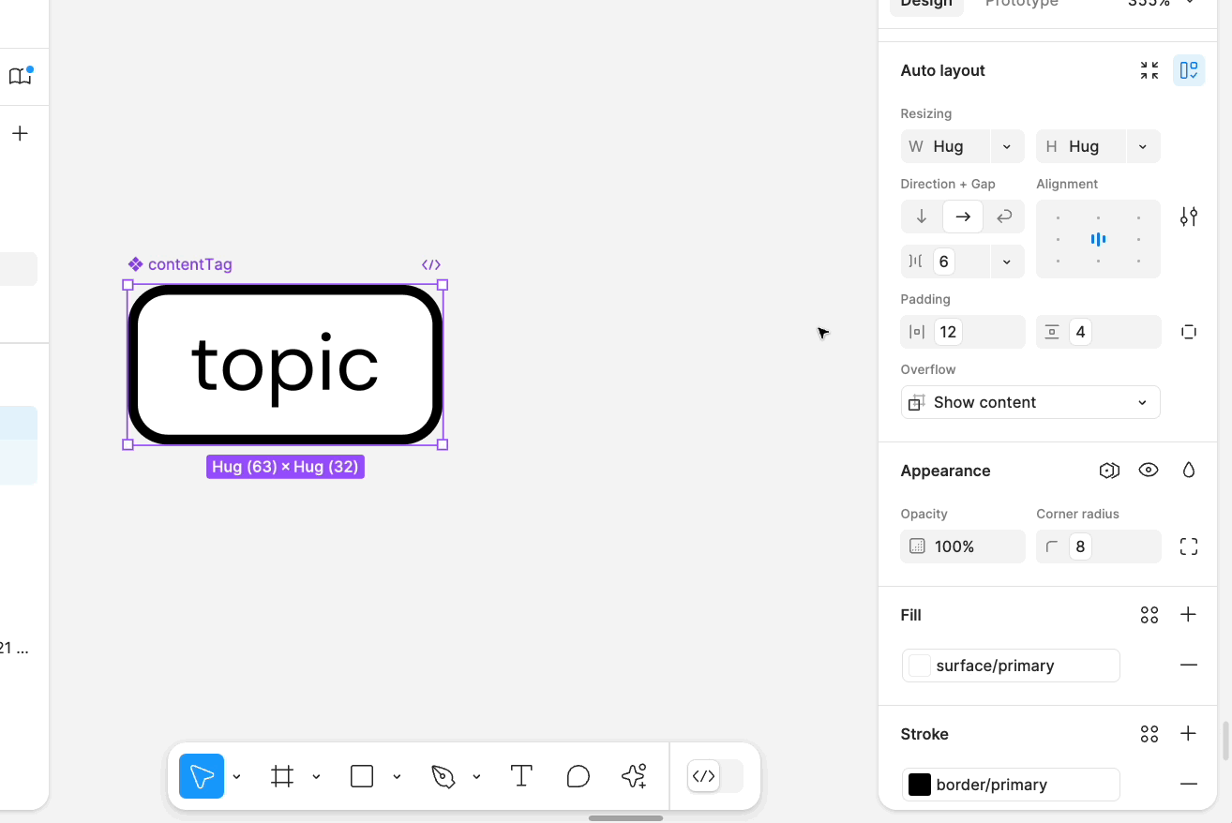Click the plus icon in the left panel

click(20, 133)
